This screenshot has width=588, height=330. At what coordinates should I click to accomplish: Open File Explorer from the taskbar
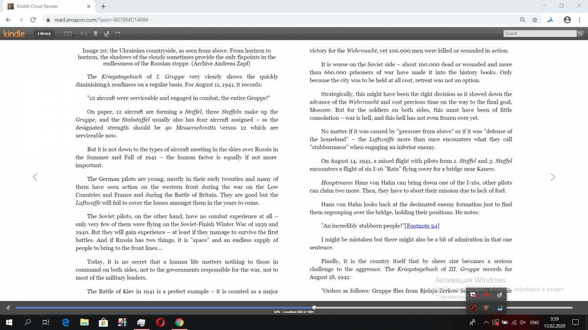(84, 322)
